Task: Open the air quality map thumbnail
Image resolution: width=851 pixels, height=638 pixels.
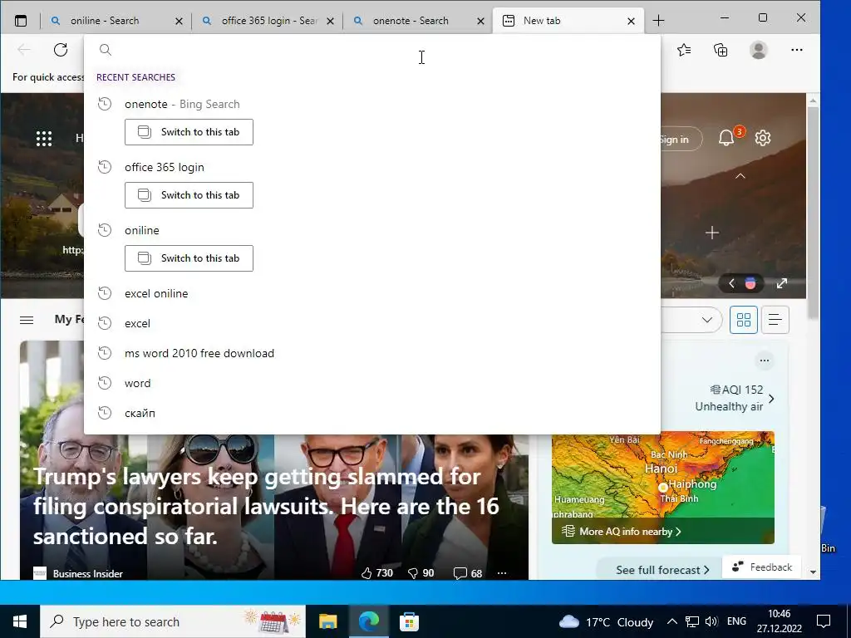Action: pyautogui.click(x=662, y=487)
